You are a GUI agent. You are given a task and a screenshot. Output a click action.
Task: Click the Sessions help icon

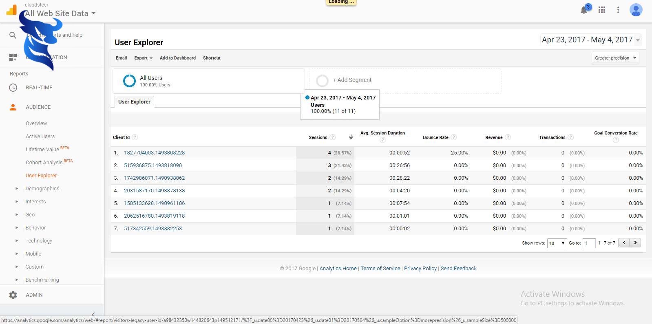click(x=333, y=137)
